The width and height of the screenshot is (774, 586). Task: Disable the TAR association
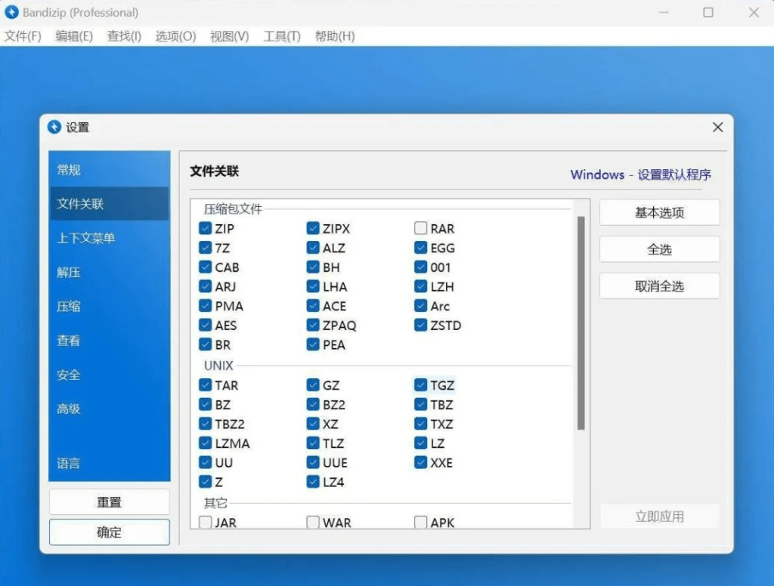206,385
